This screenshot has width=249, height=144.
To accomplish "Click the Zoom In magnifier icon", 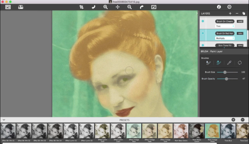I will click(x=105, y=7).
